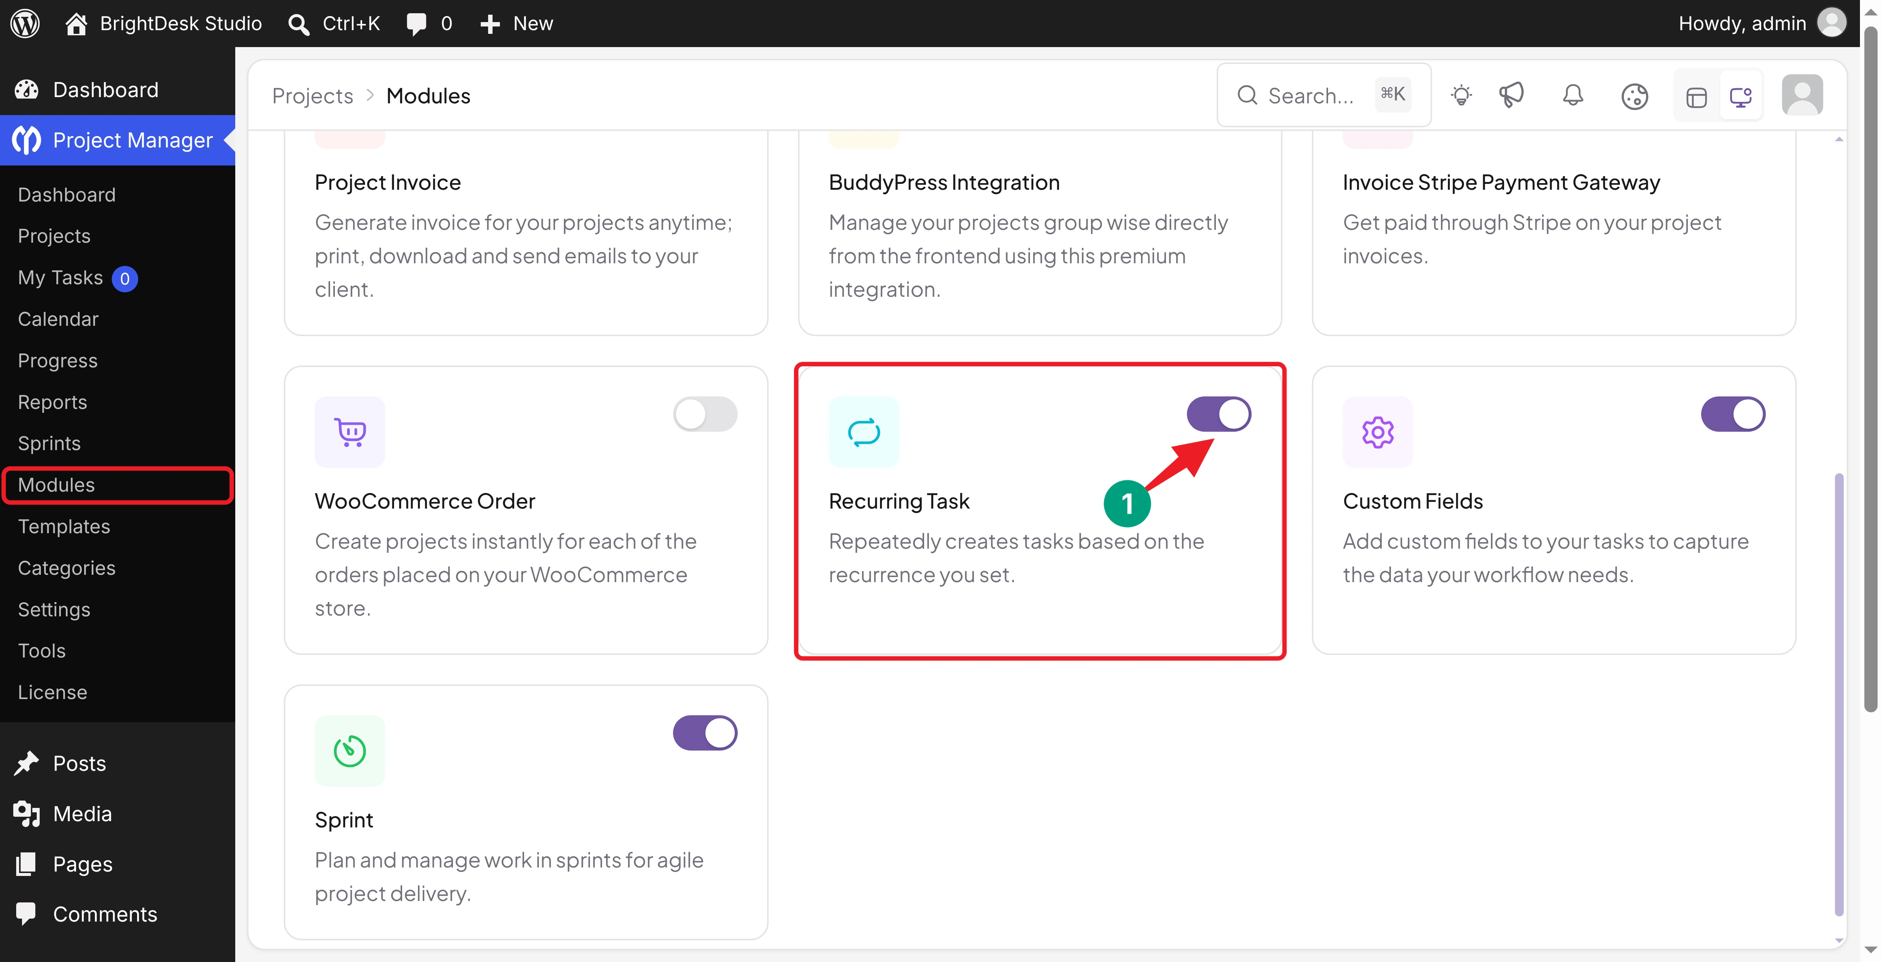The image size is (1882, 962).
Task: Open the WordPress Dashboard menu
Action: (118, 90)
